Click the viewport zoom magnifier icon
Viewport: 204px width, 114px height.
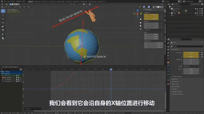click(x=141, y=19)
